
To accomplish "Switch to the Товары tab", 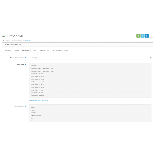I will (17, 50).
